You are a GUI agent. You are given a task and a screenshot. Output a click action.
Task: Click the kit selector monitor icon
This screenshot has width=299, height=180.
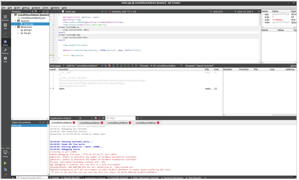[x=5, y=152]
